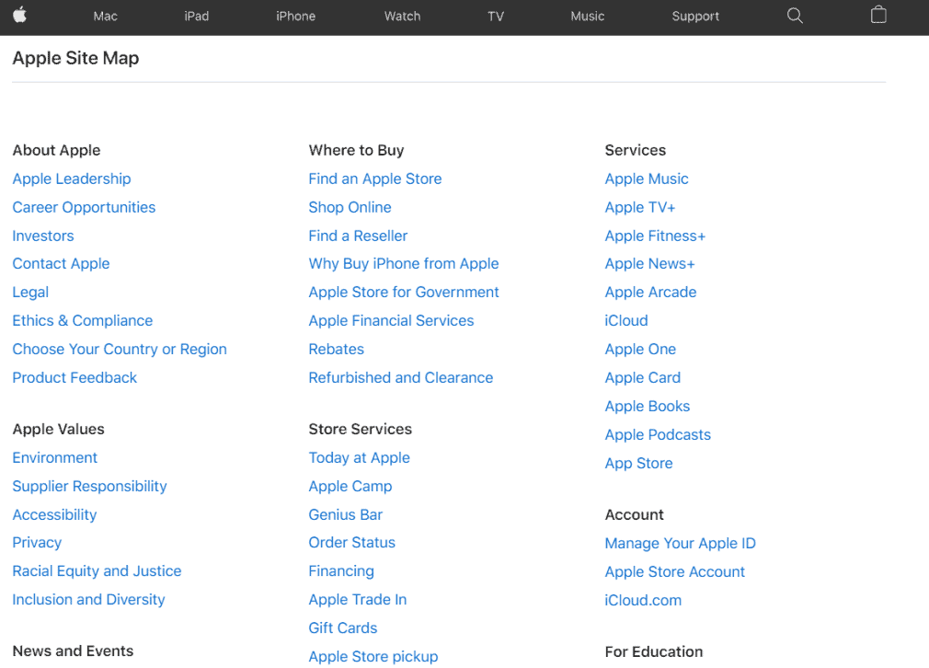Click the Rebates link
The image size is (929, 668).
click(337, 349)
